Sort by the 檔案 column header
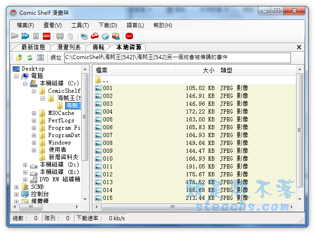 (x=134, y=71)
